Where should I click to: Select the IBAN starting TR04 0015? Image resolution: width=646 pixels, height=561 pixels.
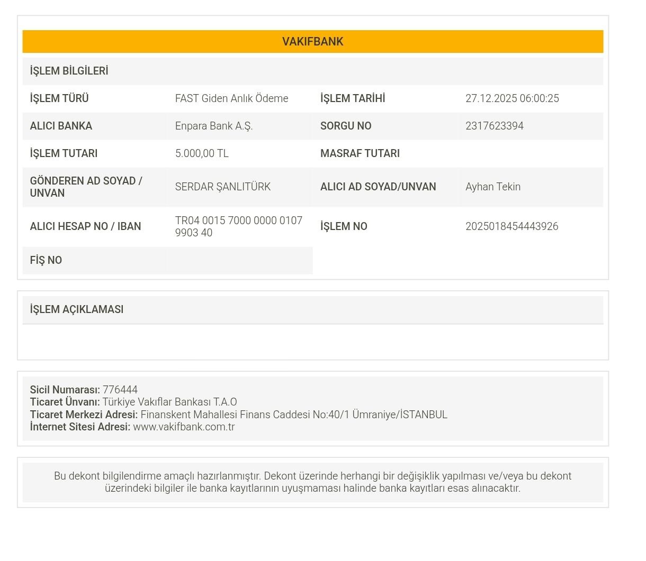[239, 226]
